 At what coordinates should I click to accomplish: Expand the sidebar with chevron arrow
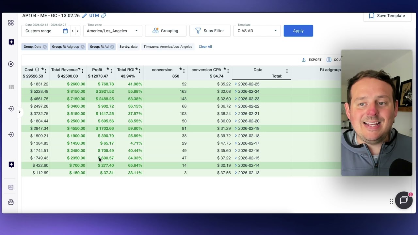[x=19, y=112]
